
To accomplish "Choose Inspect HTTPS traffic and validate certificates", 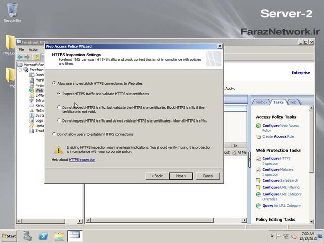I will (x=59, y=94).
